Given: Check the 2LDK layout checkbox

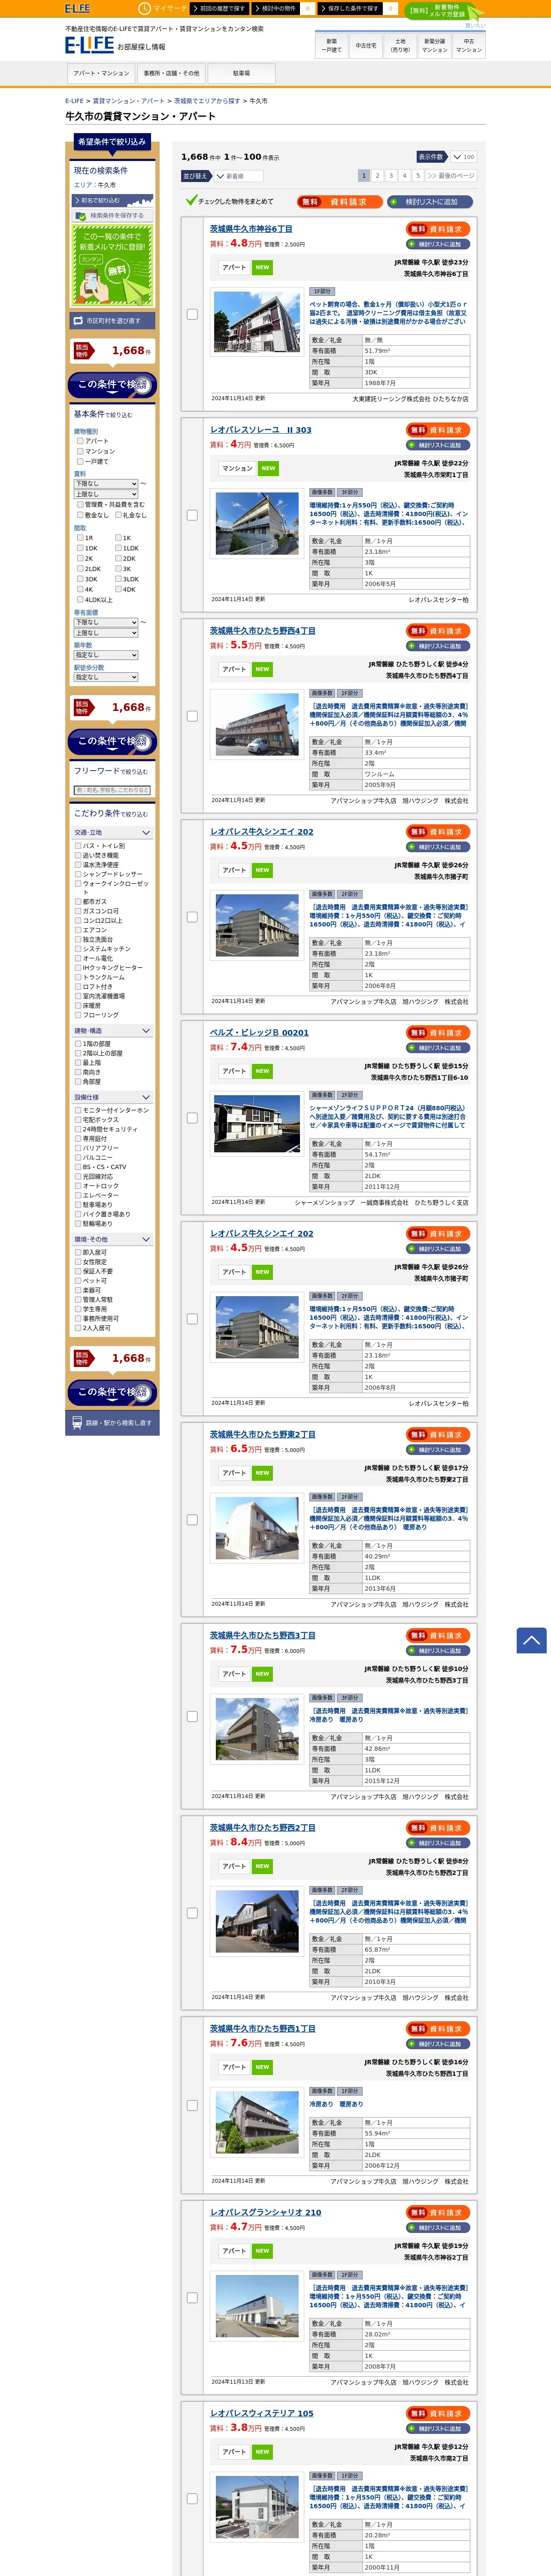Looking at the screenshot, I should 80,568.
